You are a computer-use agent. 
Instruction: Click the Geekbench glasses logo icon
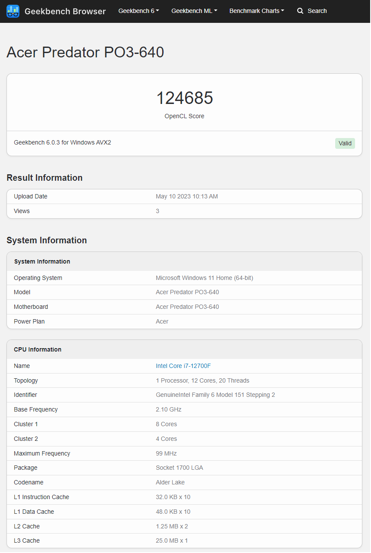point(13,11)
